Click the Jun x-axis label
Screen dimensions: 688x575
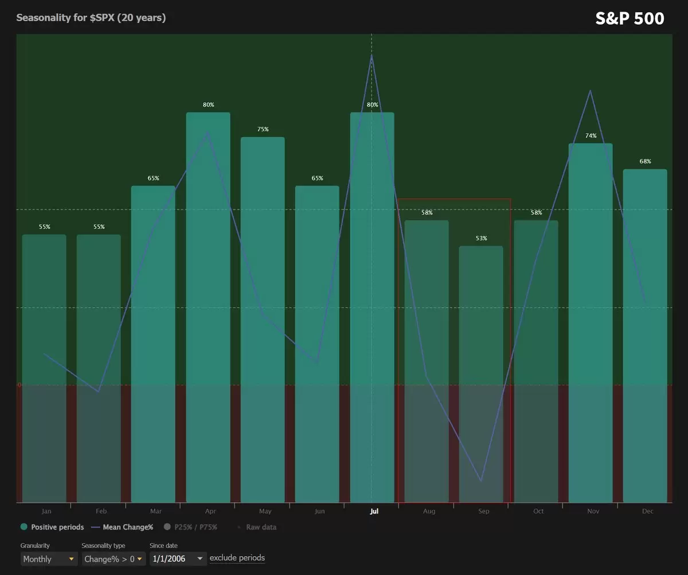point(319,511)
